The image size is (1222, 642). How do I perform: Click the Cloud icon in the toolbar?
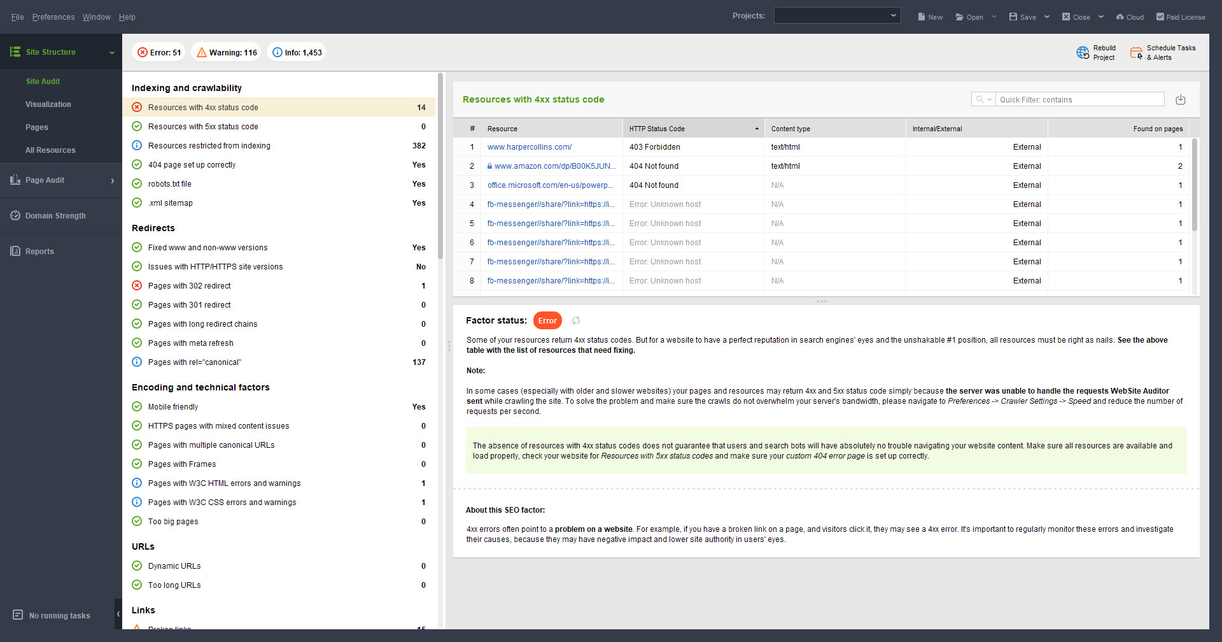pos(1120,17)
